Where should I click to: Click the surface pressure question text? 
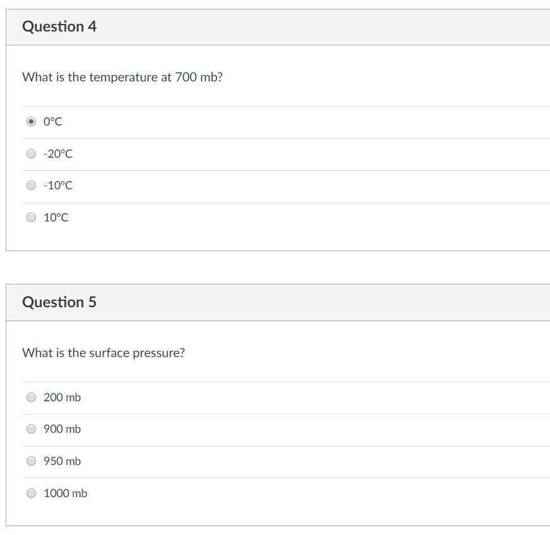[x=103, y=353]
